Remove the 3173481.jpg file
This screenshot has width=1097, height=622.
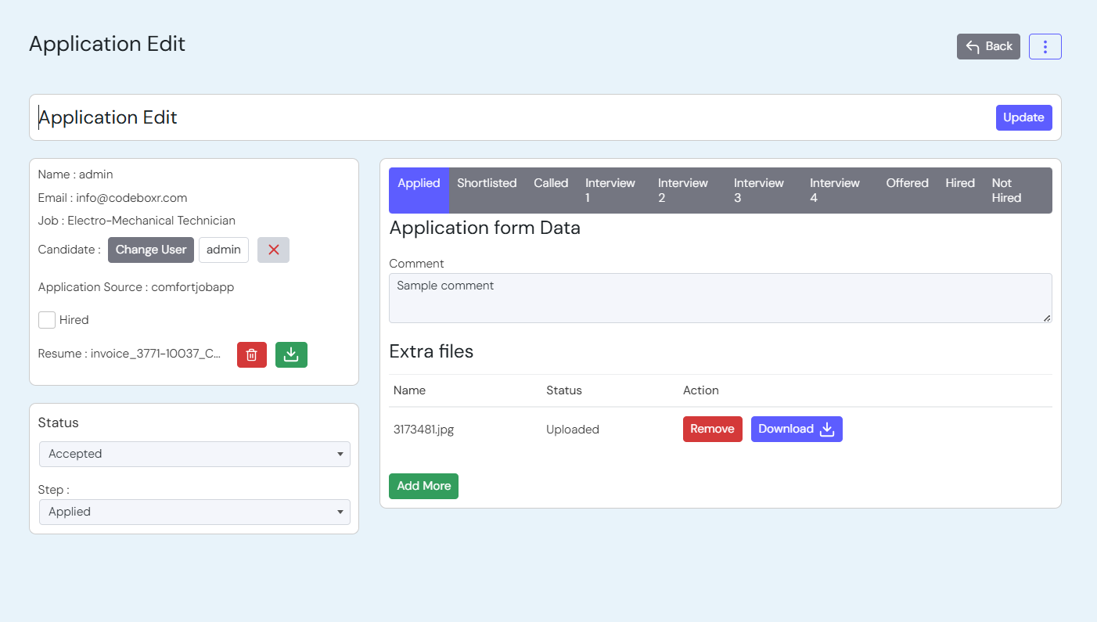712,429
